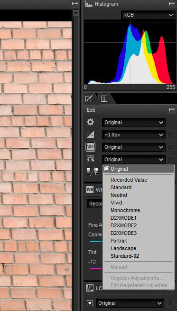Select D2XMODE1 from the list
Image resolution: width=177 pixels, height=311 pixels.
coord(139,218)
